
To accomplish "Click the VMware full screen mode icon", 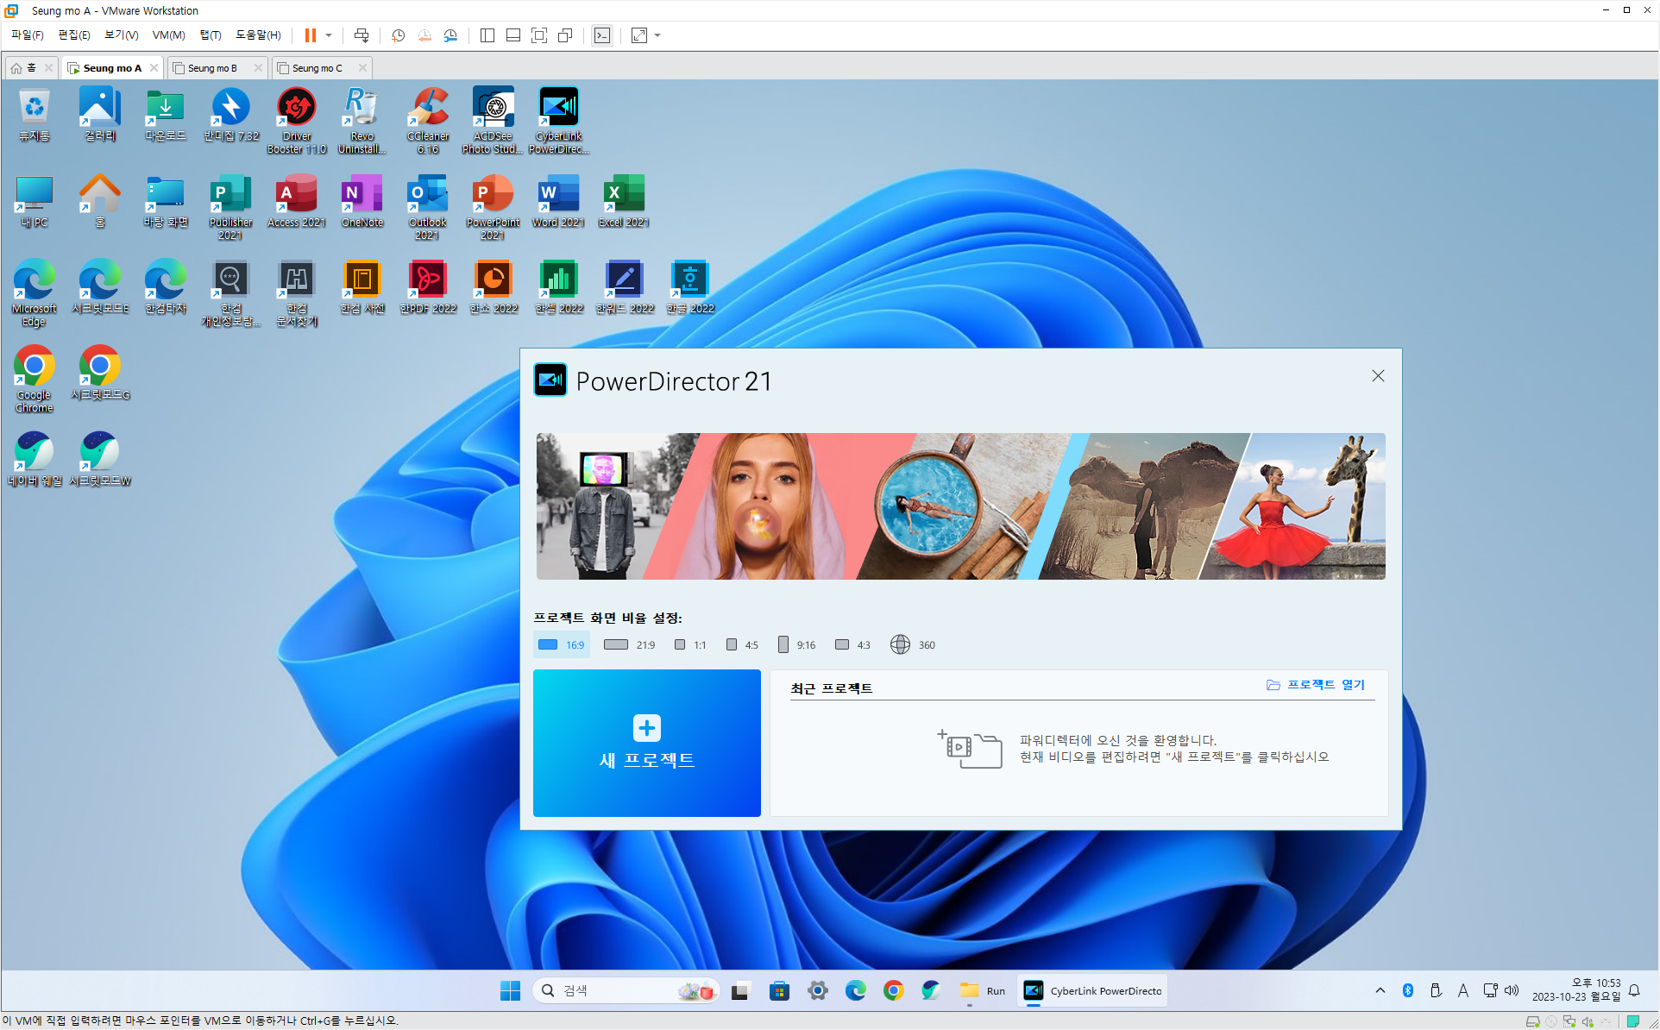I will (x=539, y=35).
